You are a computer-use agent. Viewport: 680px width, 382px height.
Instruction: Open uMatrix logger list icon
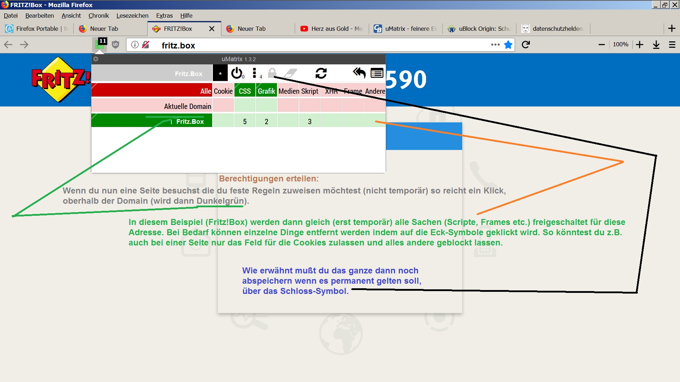pyautogui.click(x=377, y=73)
